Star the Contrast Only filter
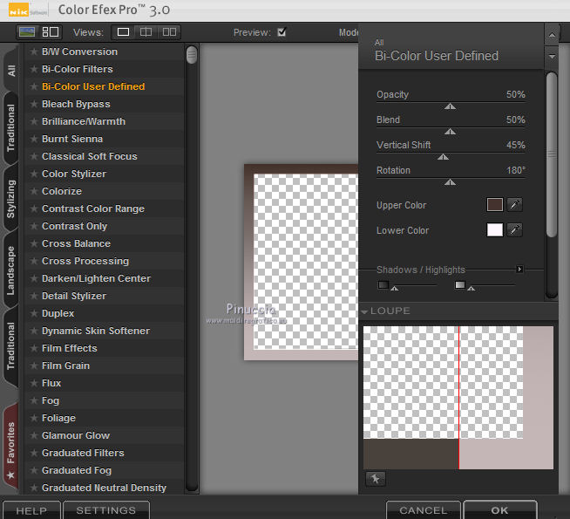570x519 pixels. (x=34, y=226)
